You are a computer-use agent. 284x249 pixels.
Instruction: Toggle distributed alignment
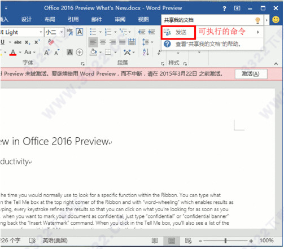click(x=132, y=42)
